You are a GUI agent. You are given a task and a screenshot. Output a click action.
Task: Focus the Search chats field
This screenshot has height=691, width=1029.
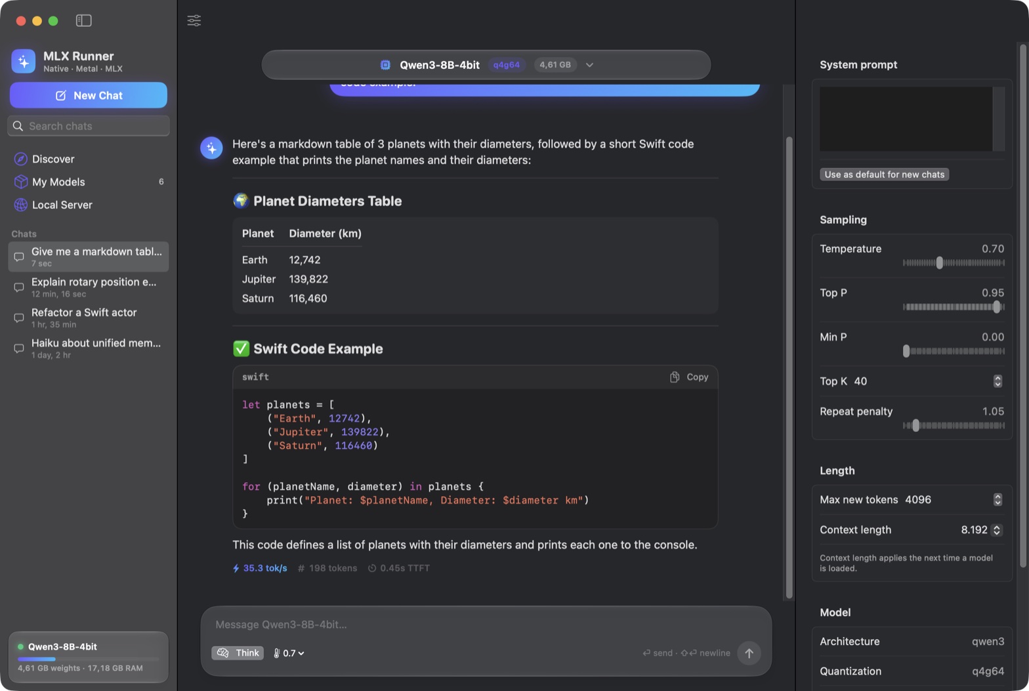click(x=89, y=126)
